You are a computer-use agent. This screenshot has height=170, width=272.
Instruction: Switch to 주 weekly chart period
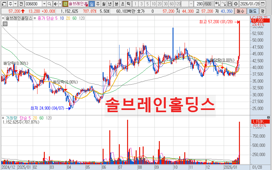pos(98,4)
